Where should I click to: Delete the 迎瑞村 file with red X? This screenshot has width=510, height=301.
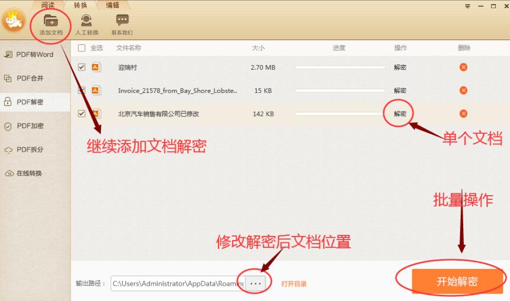click(x=463, y=67)
